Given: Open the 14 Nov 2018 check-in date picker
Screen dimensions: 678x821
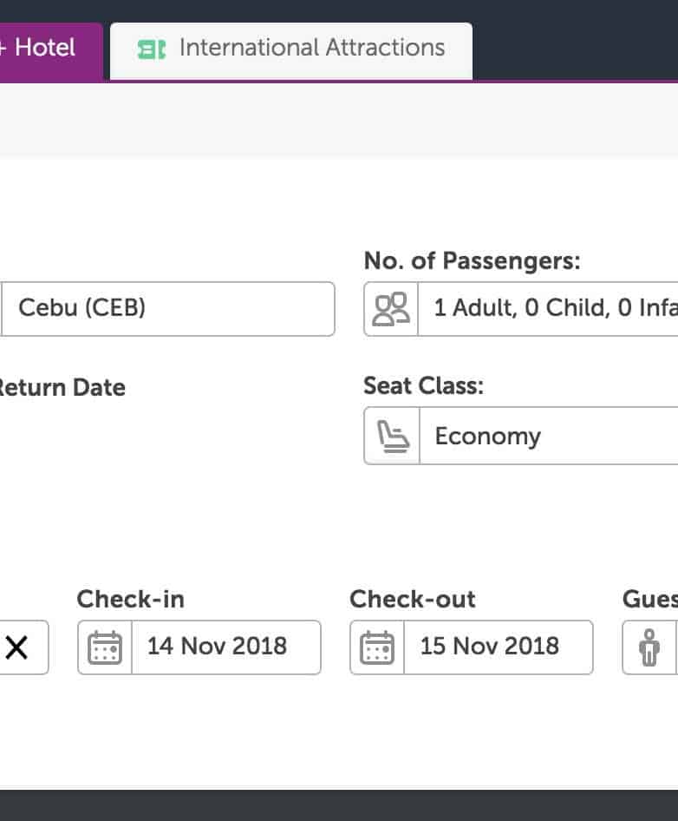Looking at the screenshot, I should (225, 647).
